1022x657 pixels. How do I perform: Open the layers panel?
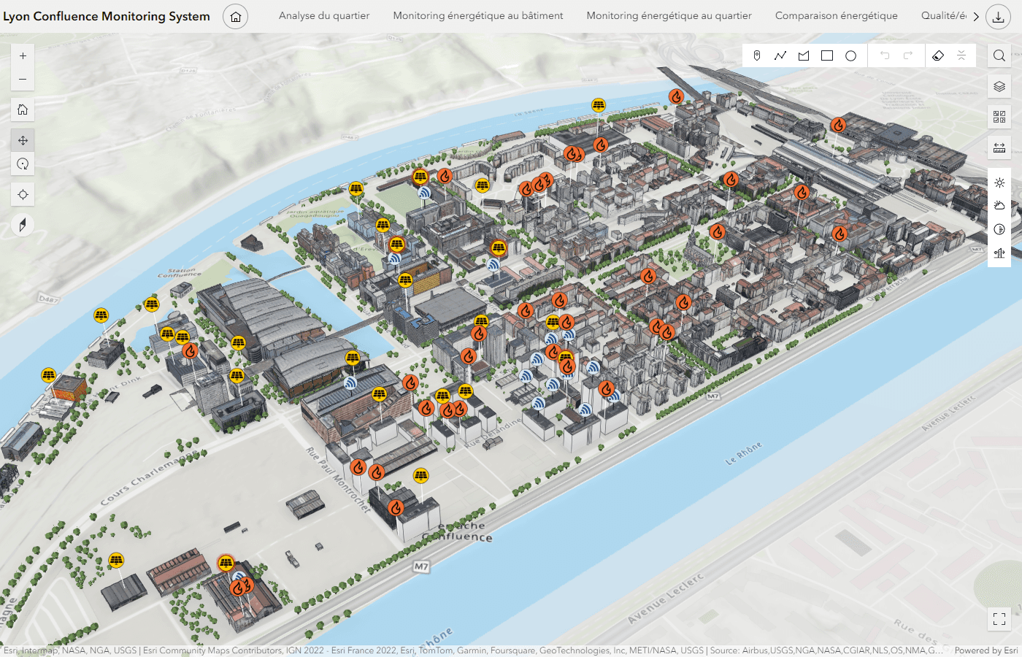click(x=999, y=86)
